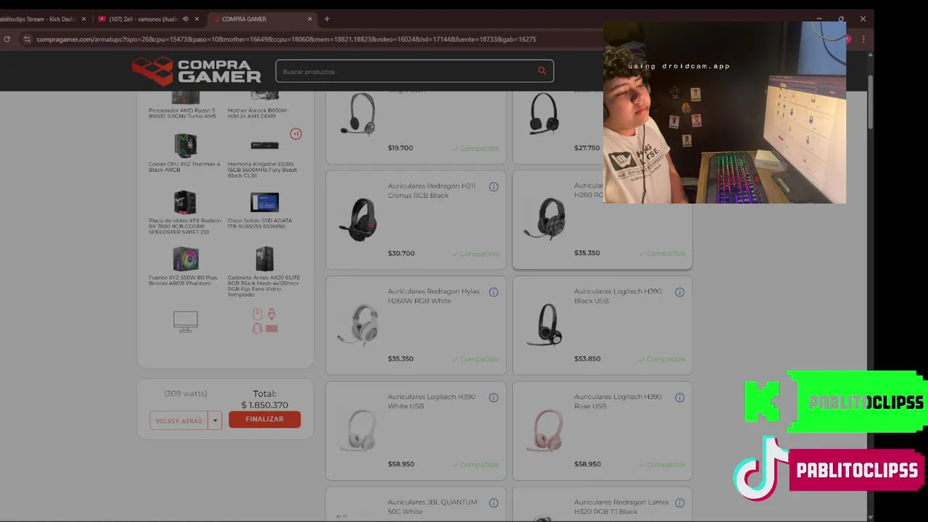Click the $53.850 price
This screenshot has width=928, height=522.
[x=587, y=359]
